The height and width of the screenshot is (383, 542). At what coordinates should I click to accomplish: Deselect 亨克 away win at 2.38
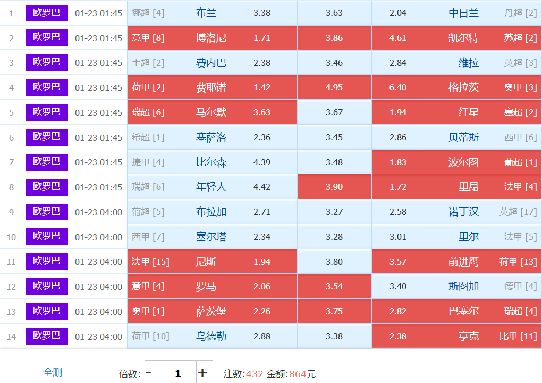tap(456, 336)
